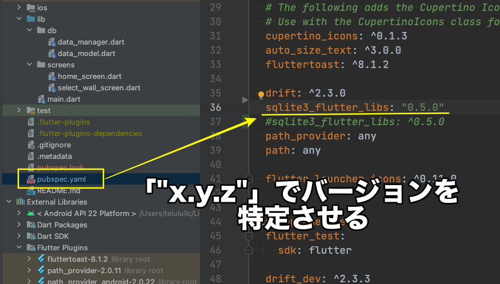
Task: Click the text 'fluttertoast: ^8.1.2'
Action: [x=327, y=65]
